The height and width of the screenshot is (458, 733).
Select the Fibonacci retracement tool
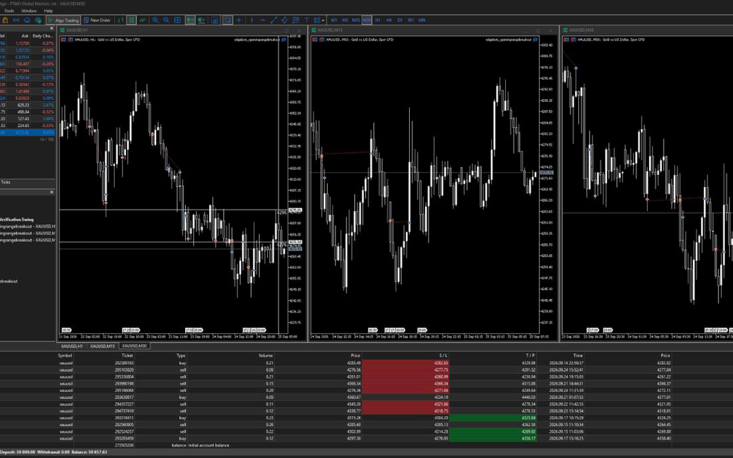(295, 20)
